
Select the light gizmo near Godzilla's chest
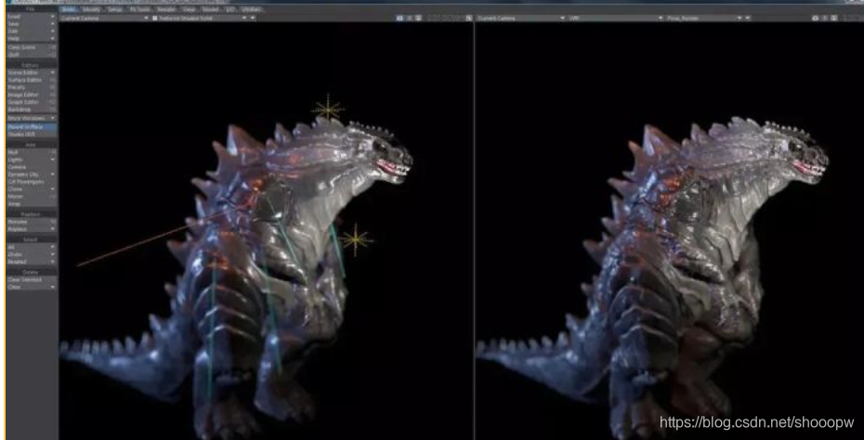[356, 239]
